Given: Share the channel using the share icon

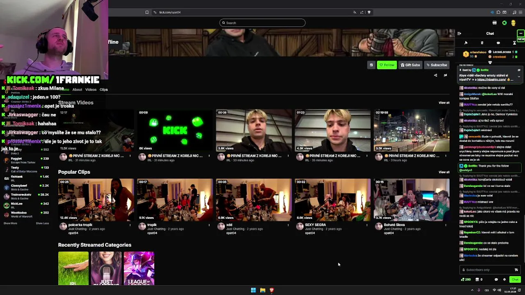Looking at the screenshot, I should (x=436, y=75).
